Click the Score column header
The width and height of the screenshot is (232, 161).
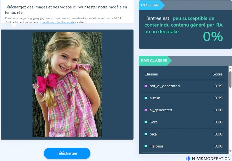[x=217, y=74]
